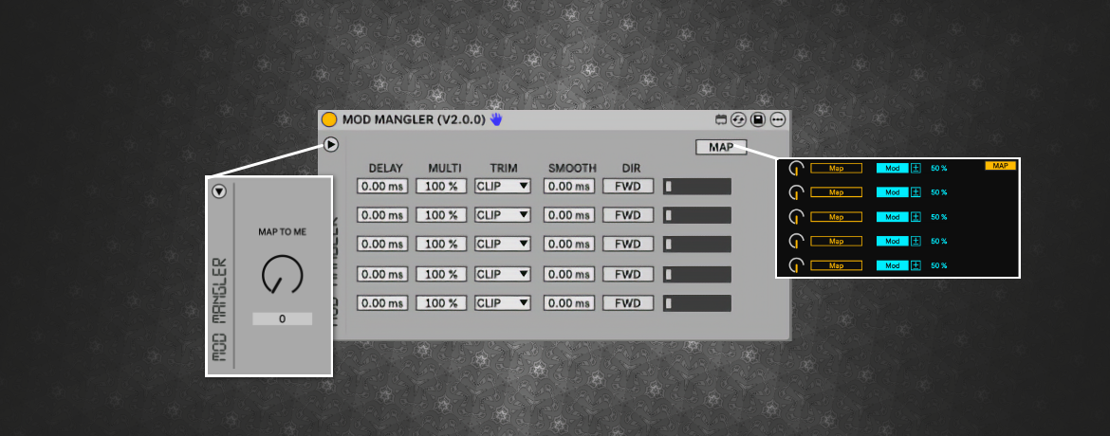The width and height of the screenshot is (1110, 436).
Task: Click the MAP TO ME knob
Action: pyautogui.click(x=282, y=275)
